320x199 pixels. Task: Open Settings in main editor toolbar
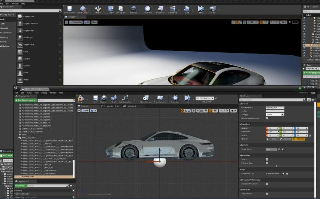[x=133, y=10]
